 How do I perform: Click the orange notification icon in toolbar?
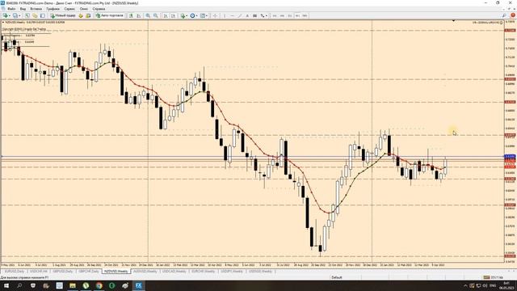pyautogui.click(x=513, y=15)
